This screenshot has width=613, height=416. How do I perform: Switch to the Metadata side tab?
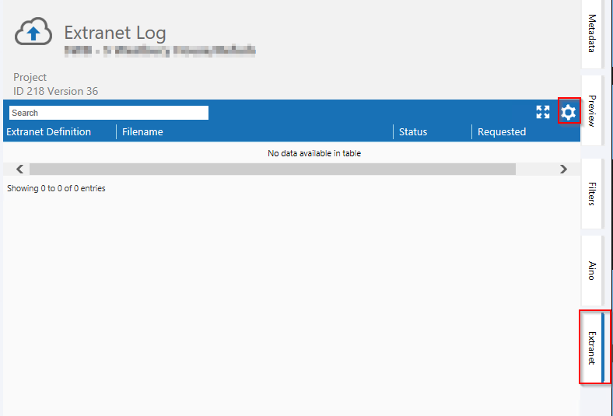(592, 33)
